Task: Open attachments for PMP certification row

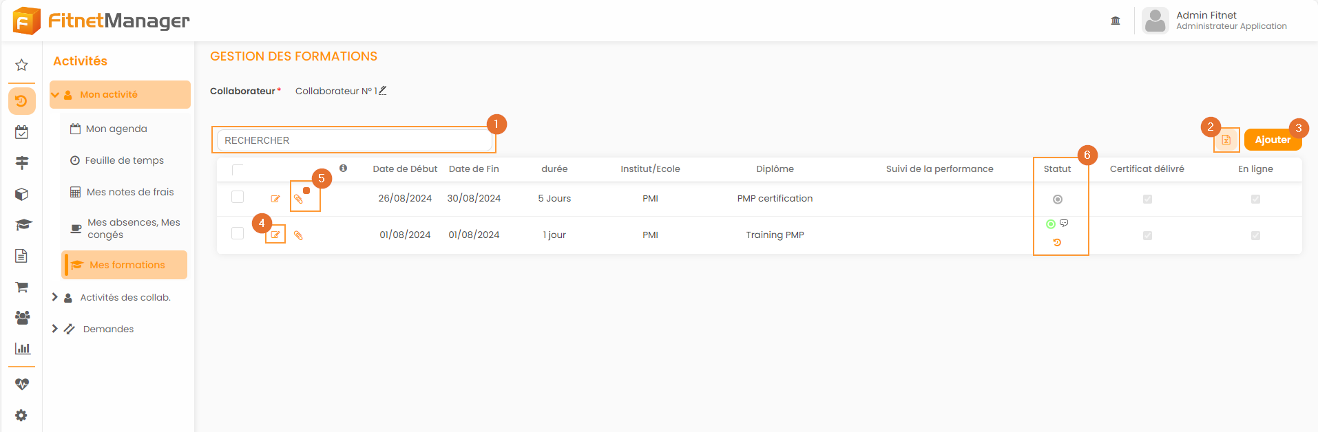Action: [x=298, y=199]
